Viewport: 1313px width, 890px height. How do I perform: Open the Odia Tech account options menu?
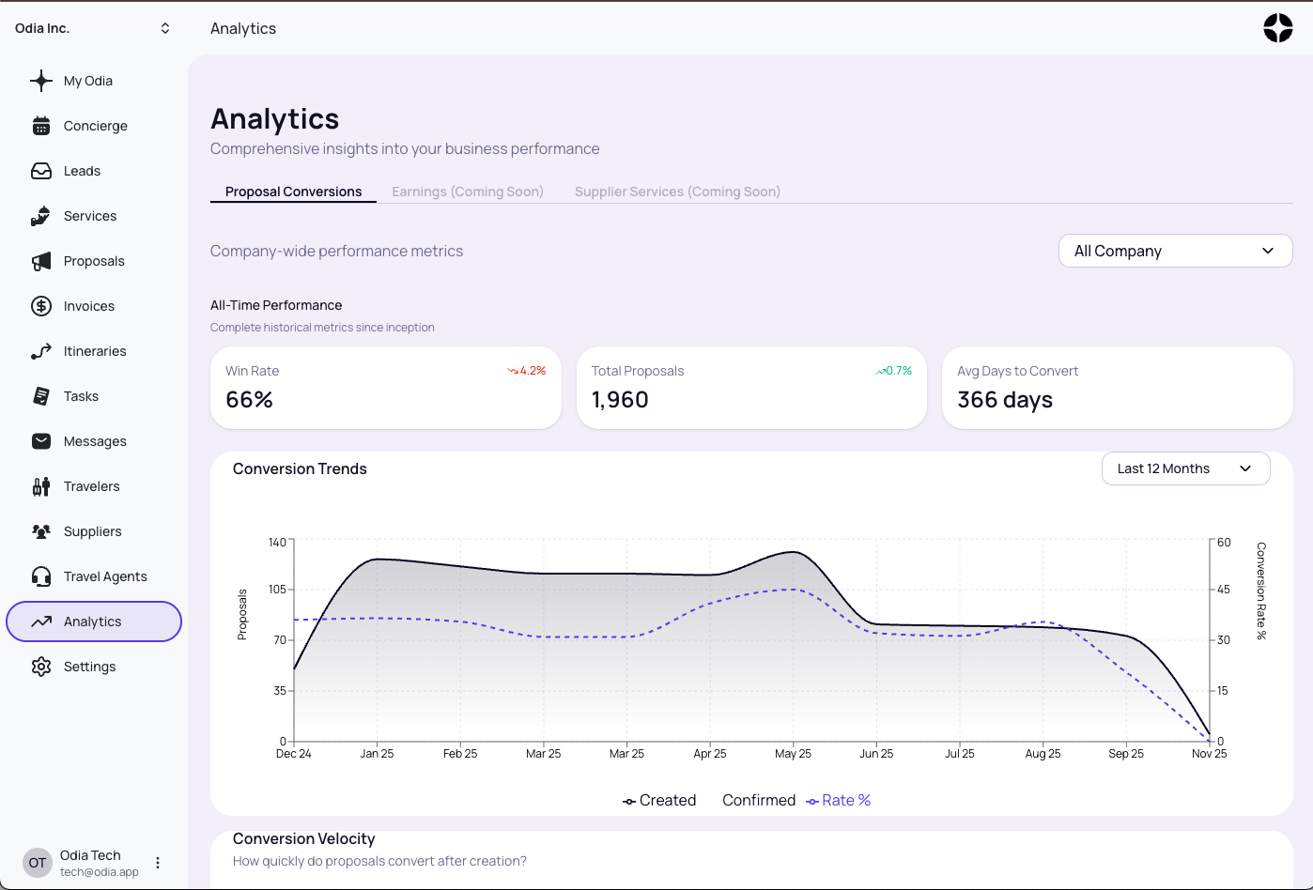pyautogui.click(x=157, y=862)
